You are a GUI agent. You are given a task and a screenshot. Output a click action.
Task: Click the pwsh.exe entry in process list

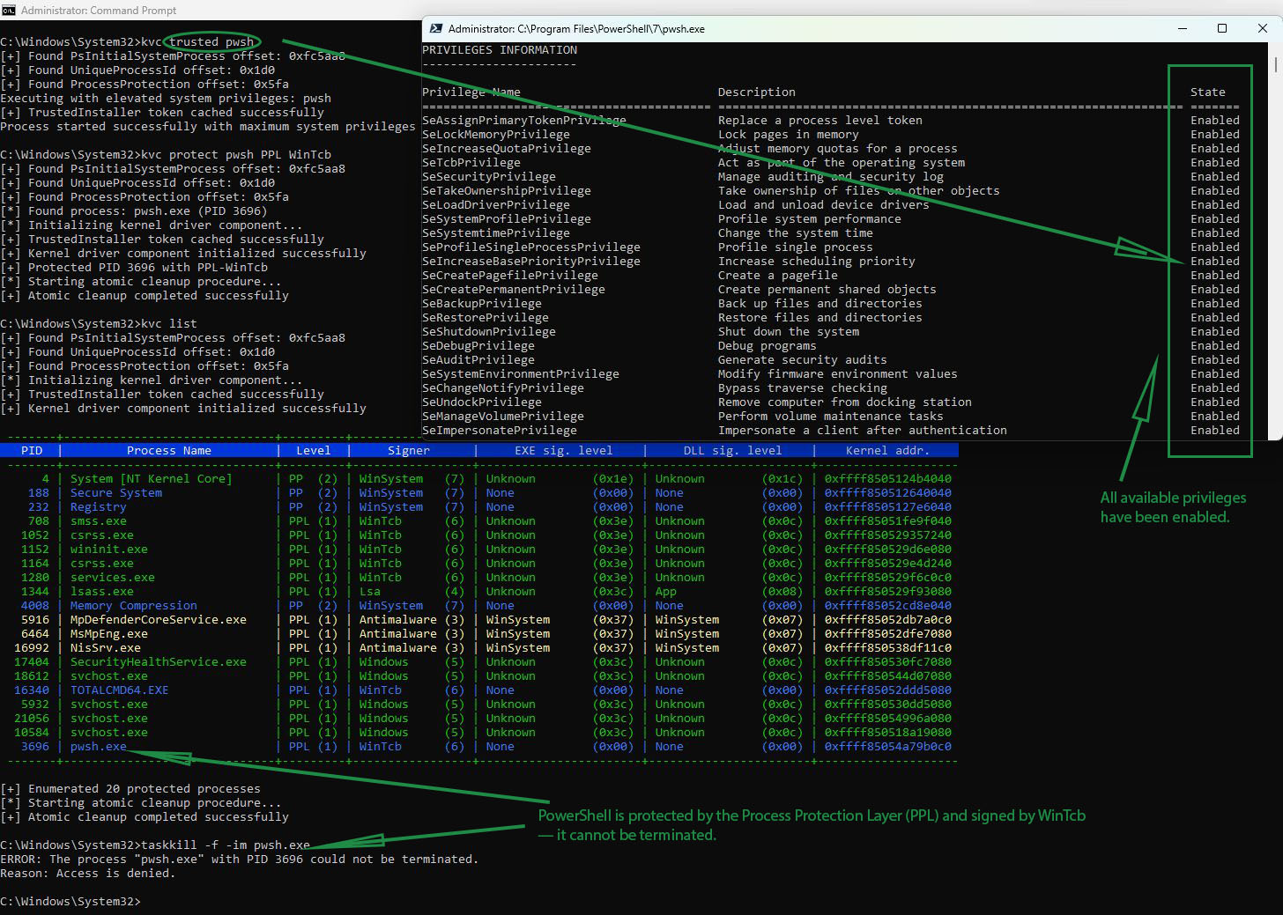point(98,747)
